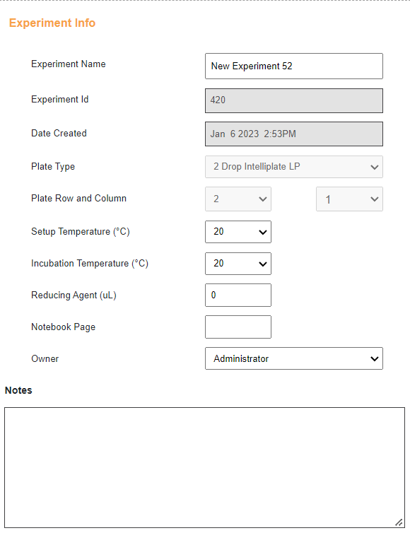Click the Incubation Temperature (°C) label

[90, 264]
